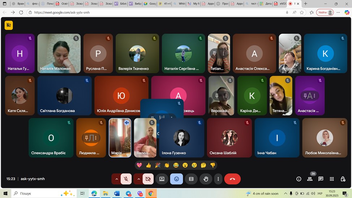Click the red leave call button

(x=232, y=179)
